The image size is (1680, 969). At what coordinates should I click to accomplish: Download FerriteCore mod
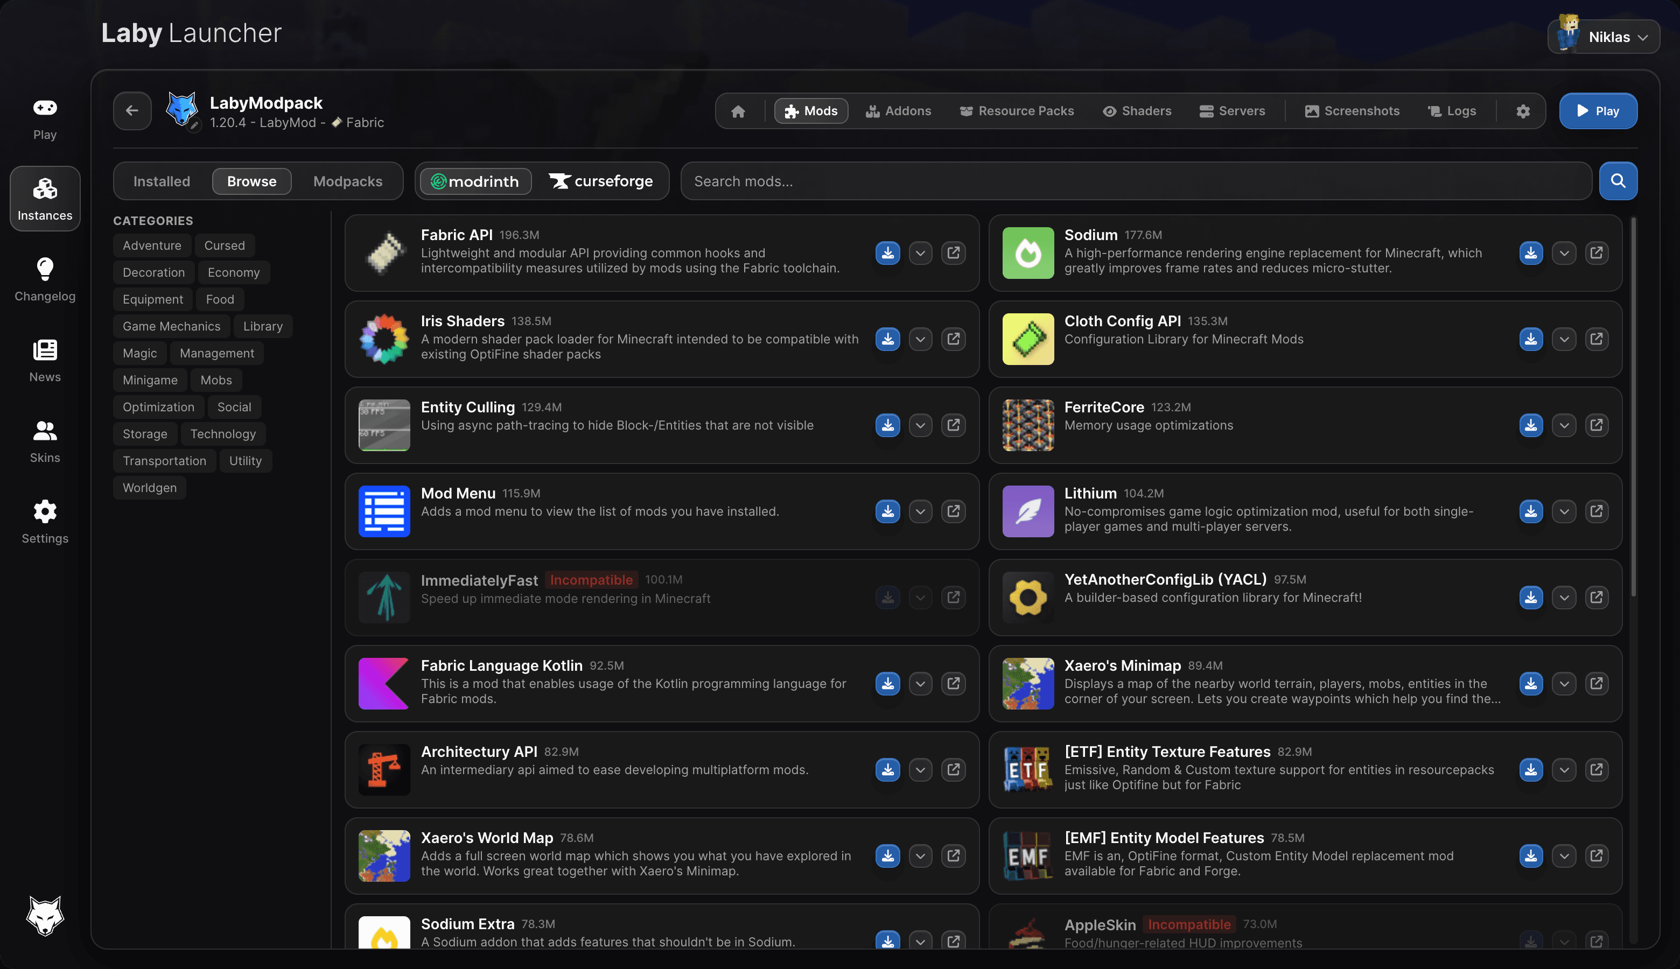[x=1531, y=425]
